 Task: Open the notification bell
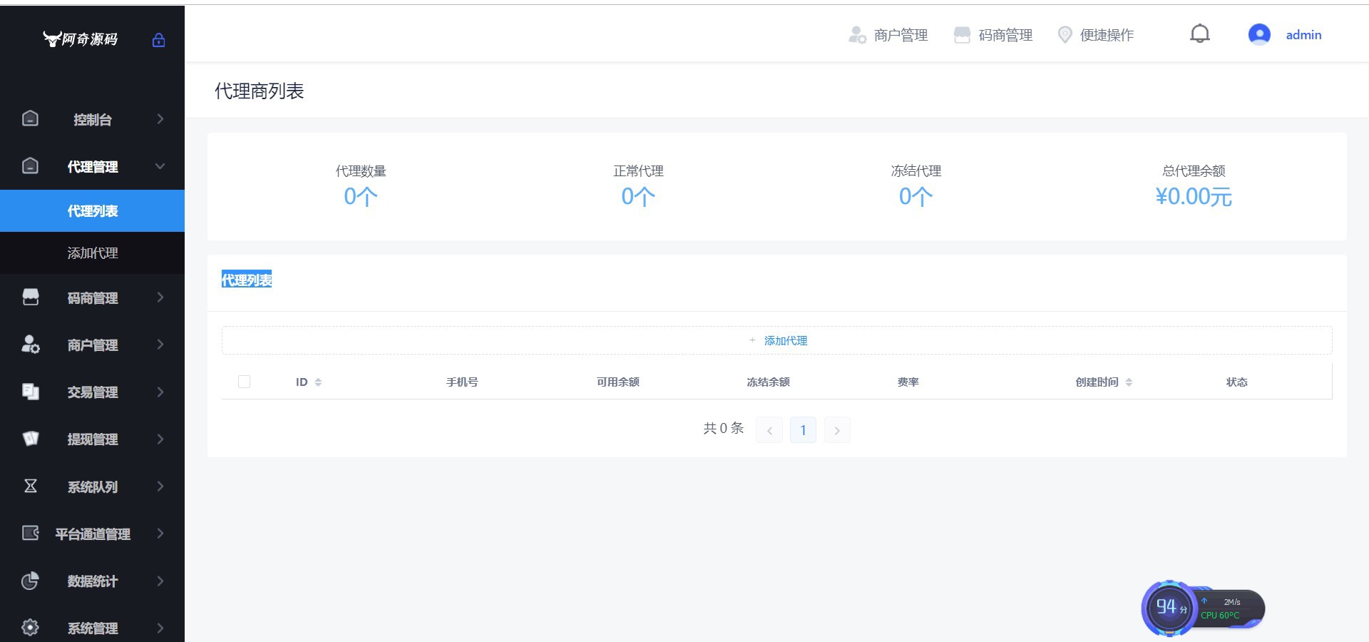[1199, 34]
